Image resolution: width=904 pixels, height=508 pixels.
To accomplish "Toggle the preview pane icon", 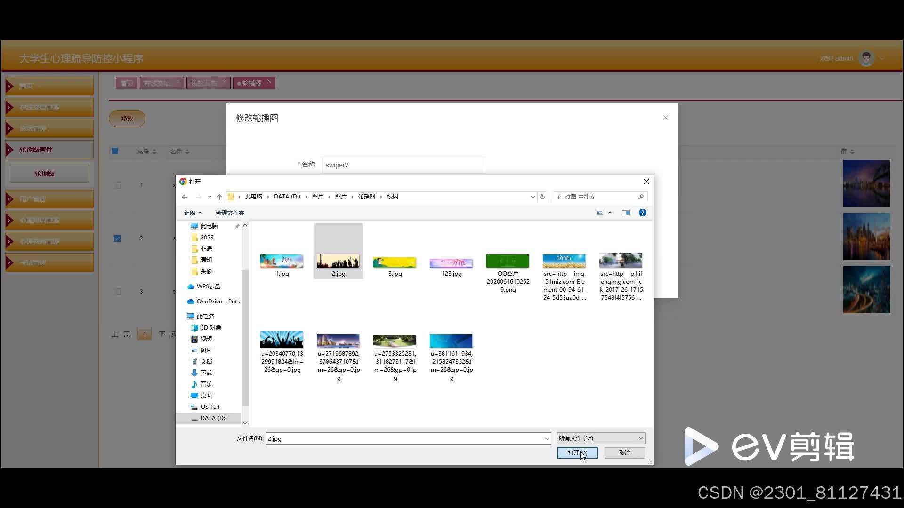I will (625, 213).
